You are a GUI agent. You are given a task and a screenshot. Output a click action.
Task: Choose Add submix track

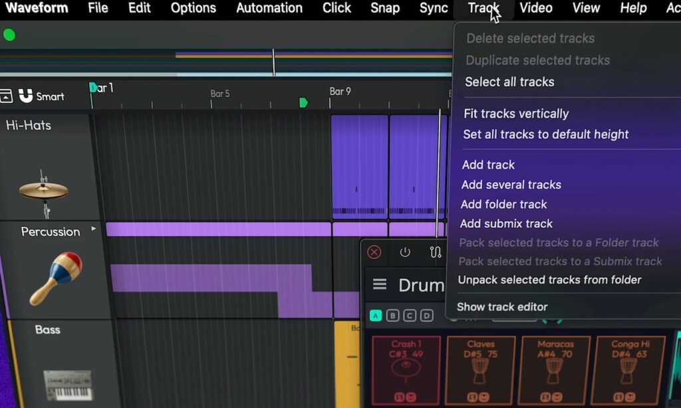pyautogui.click(x=506, y=224)
